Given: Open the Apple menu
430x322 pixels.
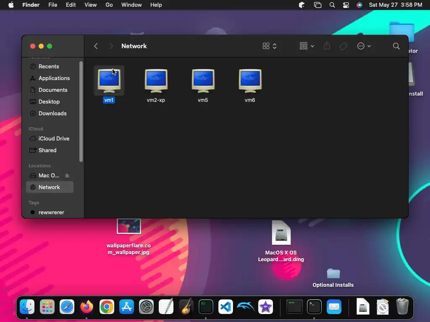Looking at the screenshot, I should click(x=11, y=5).
